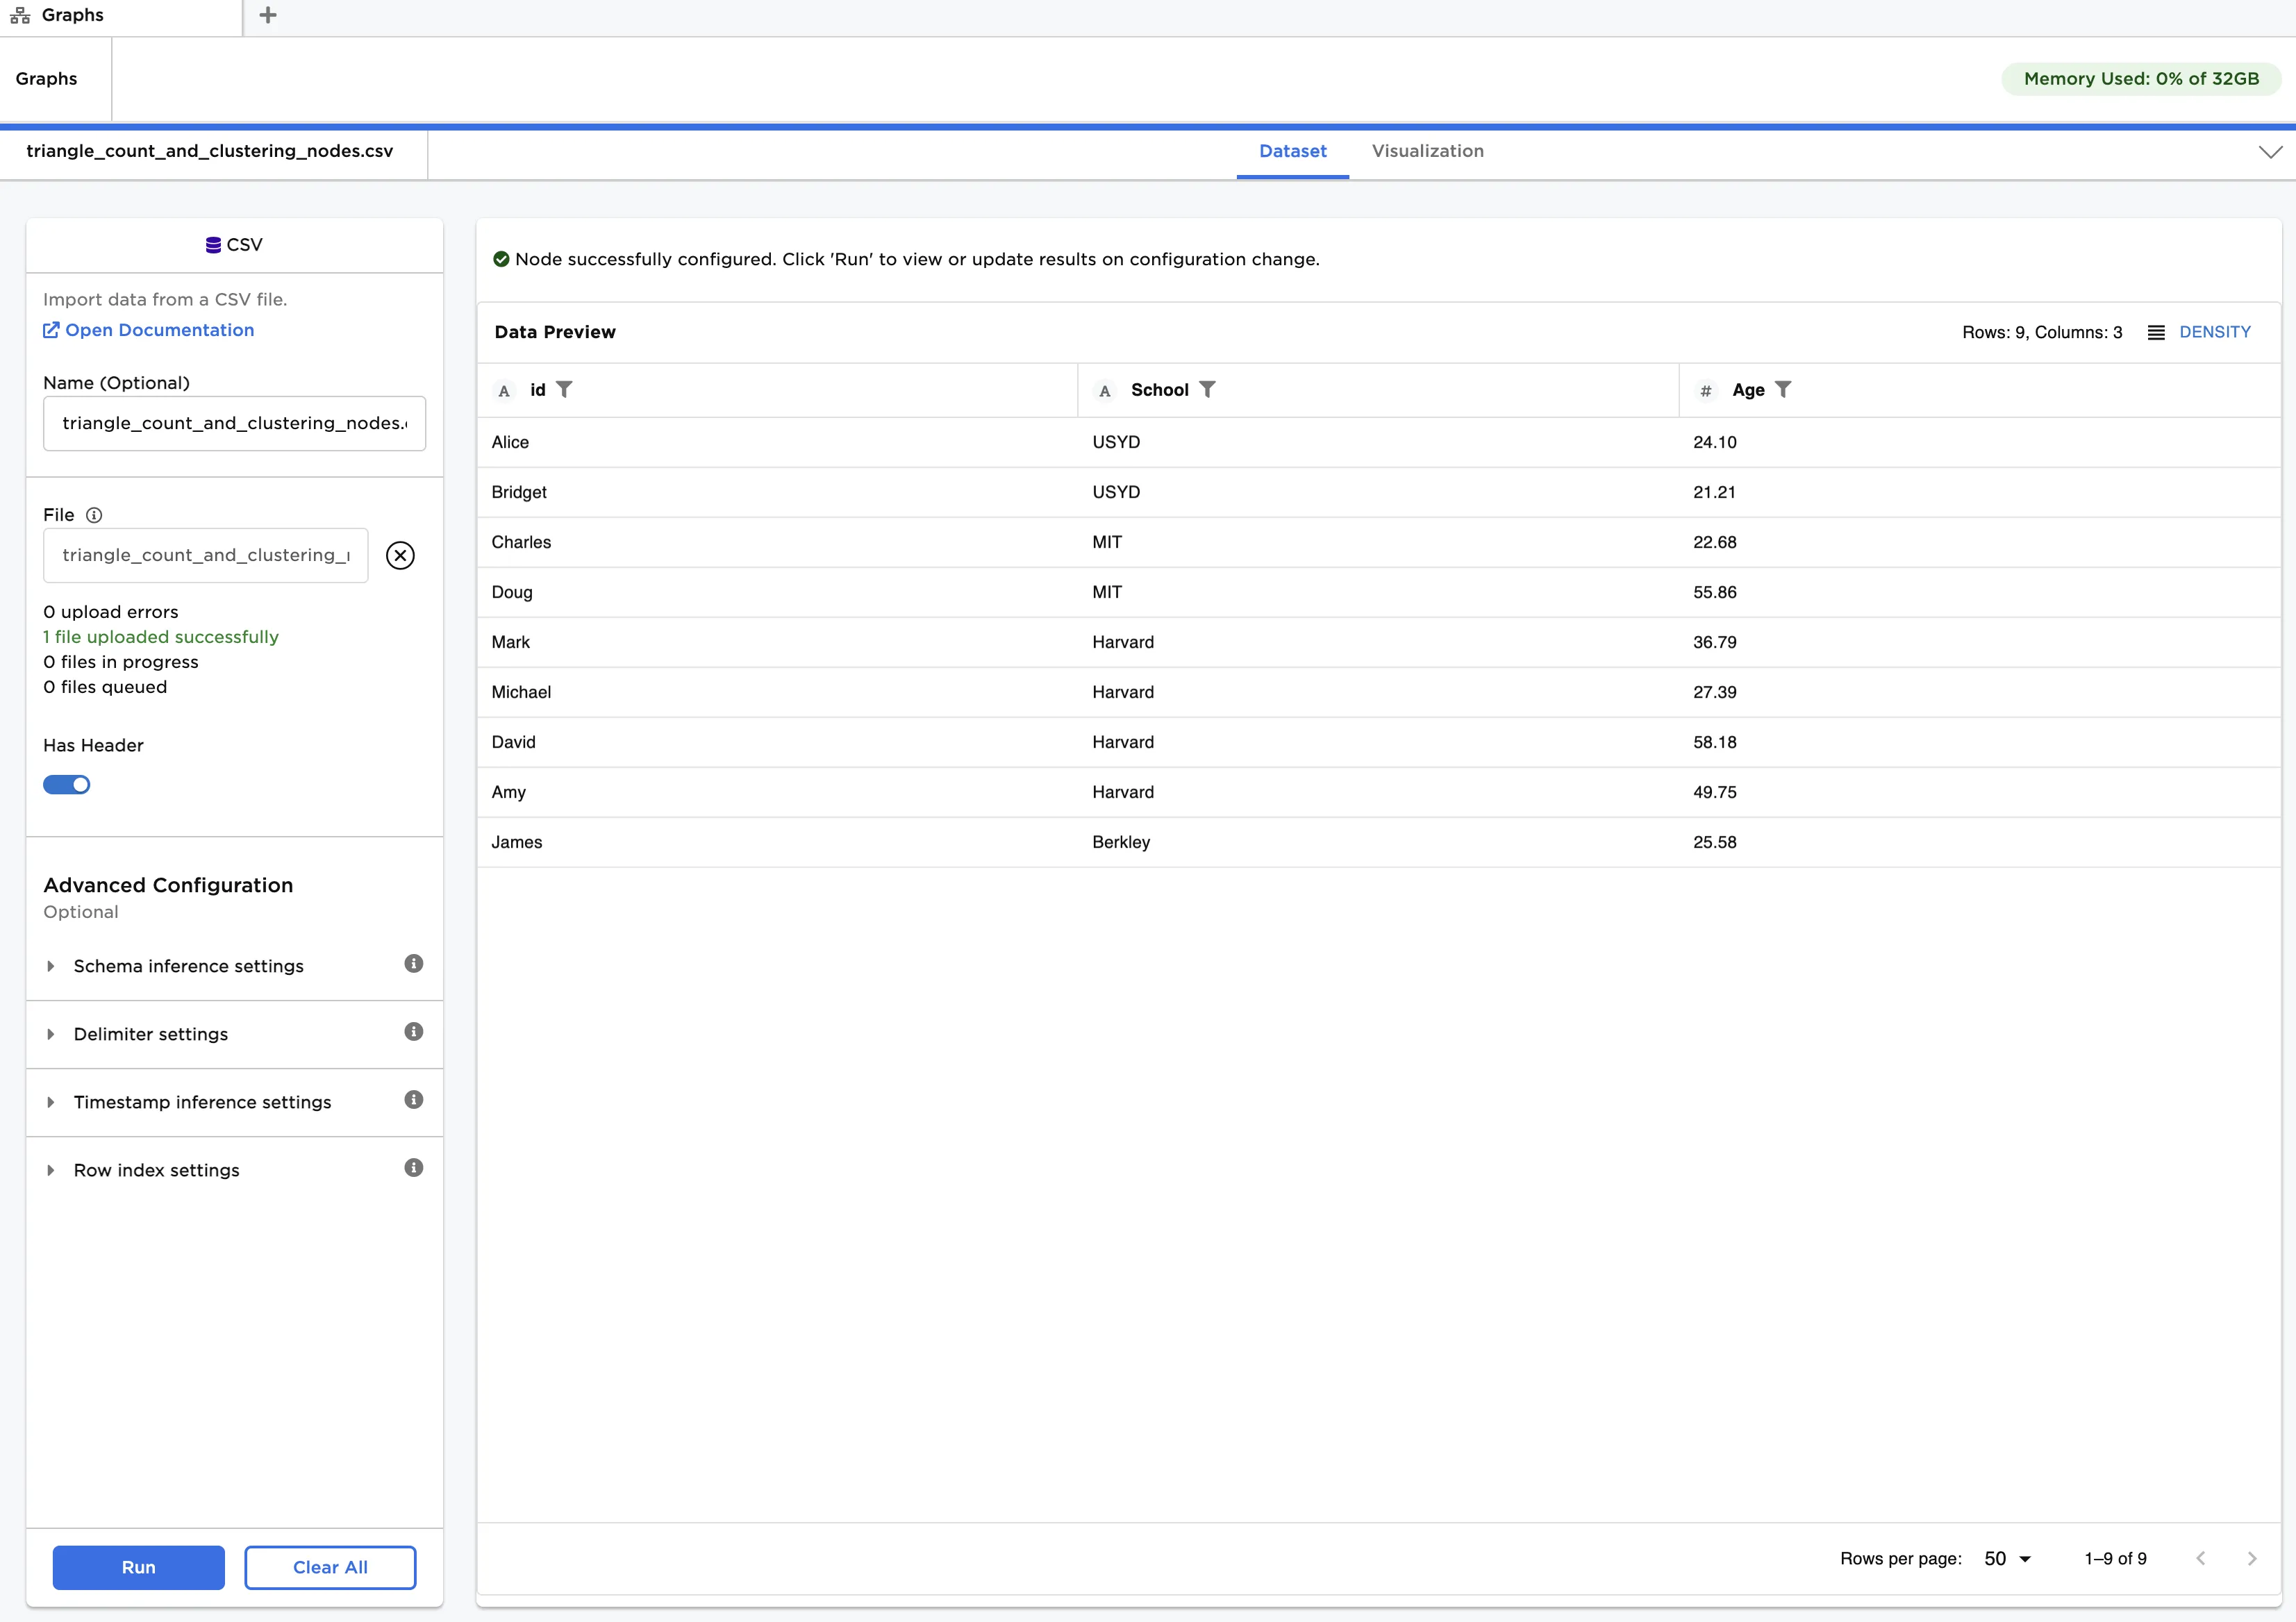
Task: Disable the Has Header toggle
Action: 66,784
